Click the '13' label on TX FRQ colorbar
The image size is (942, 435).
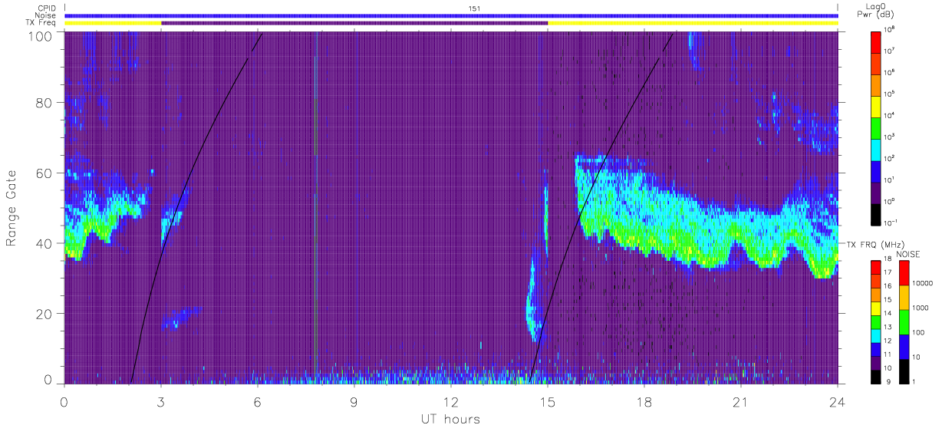888,328
